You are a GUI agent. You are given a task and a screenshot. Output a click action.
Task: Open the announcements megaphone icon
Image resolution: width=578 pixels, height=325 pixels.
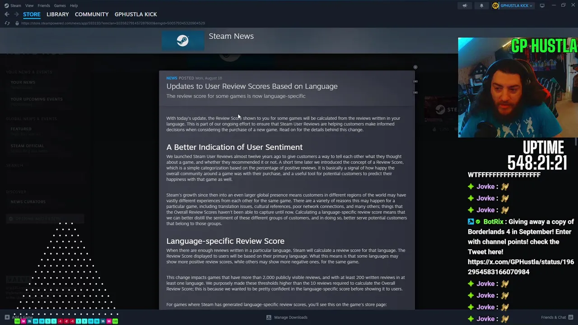pos(465,5)
